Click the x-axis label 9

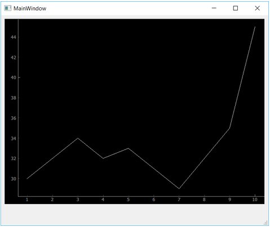click(229, 199)
